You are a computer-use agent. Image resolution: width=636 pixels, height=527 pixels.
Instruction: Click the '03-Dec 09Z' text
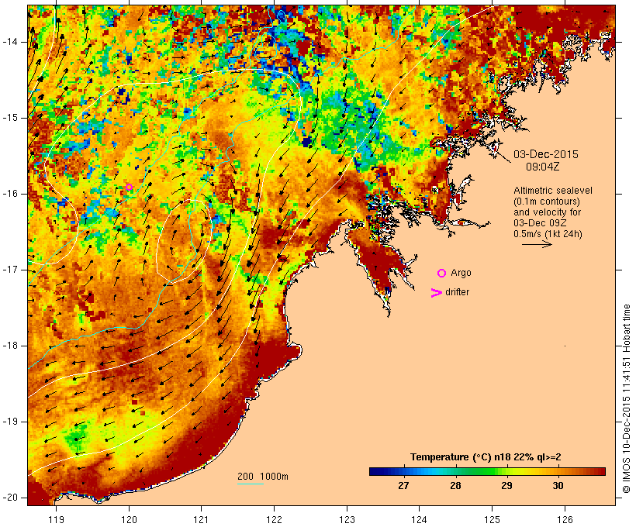point(540,223)
